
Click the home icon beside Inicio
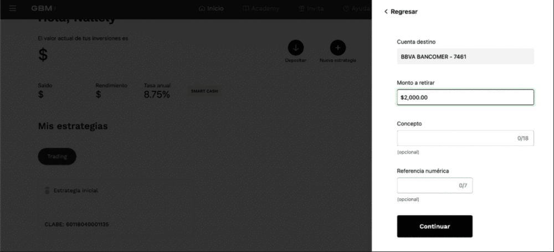[x=202, y=8]
